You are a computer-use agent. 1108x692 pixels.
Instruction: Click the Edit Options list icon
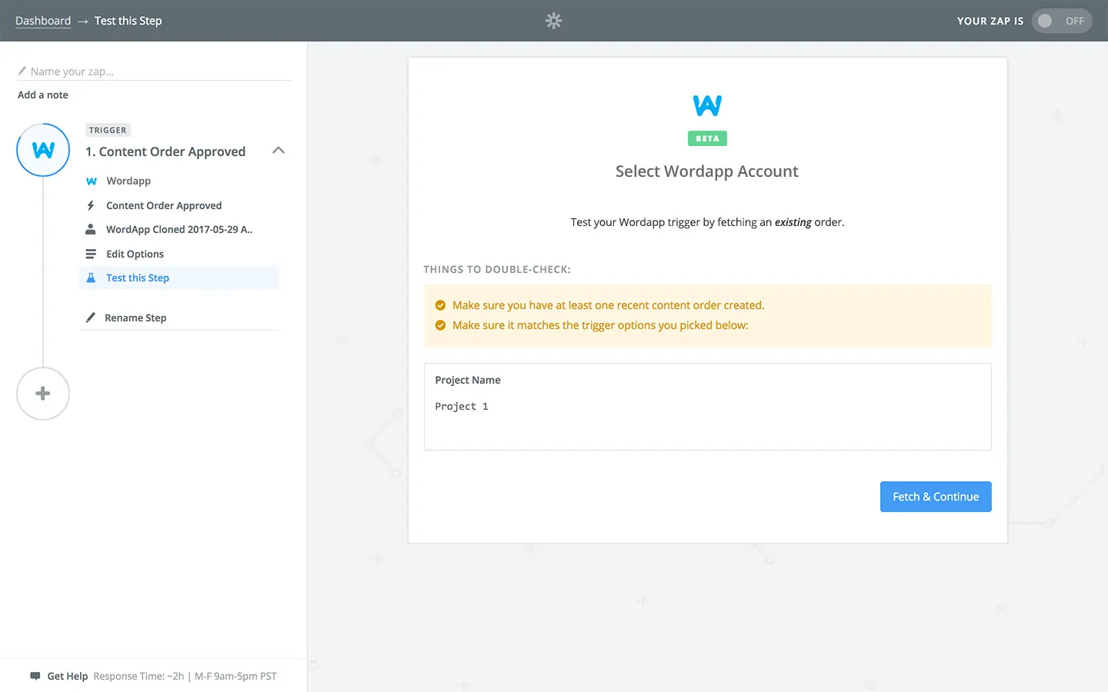[91, 254]
